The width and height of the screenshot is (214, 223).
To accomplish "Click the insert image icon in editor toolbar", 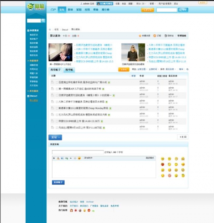I will [62, 158].
